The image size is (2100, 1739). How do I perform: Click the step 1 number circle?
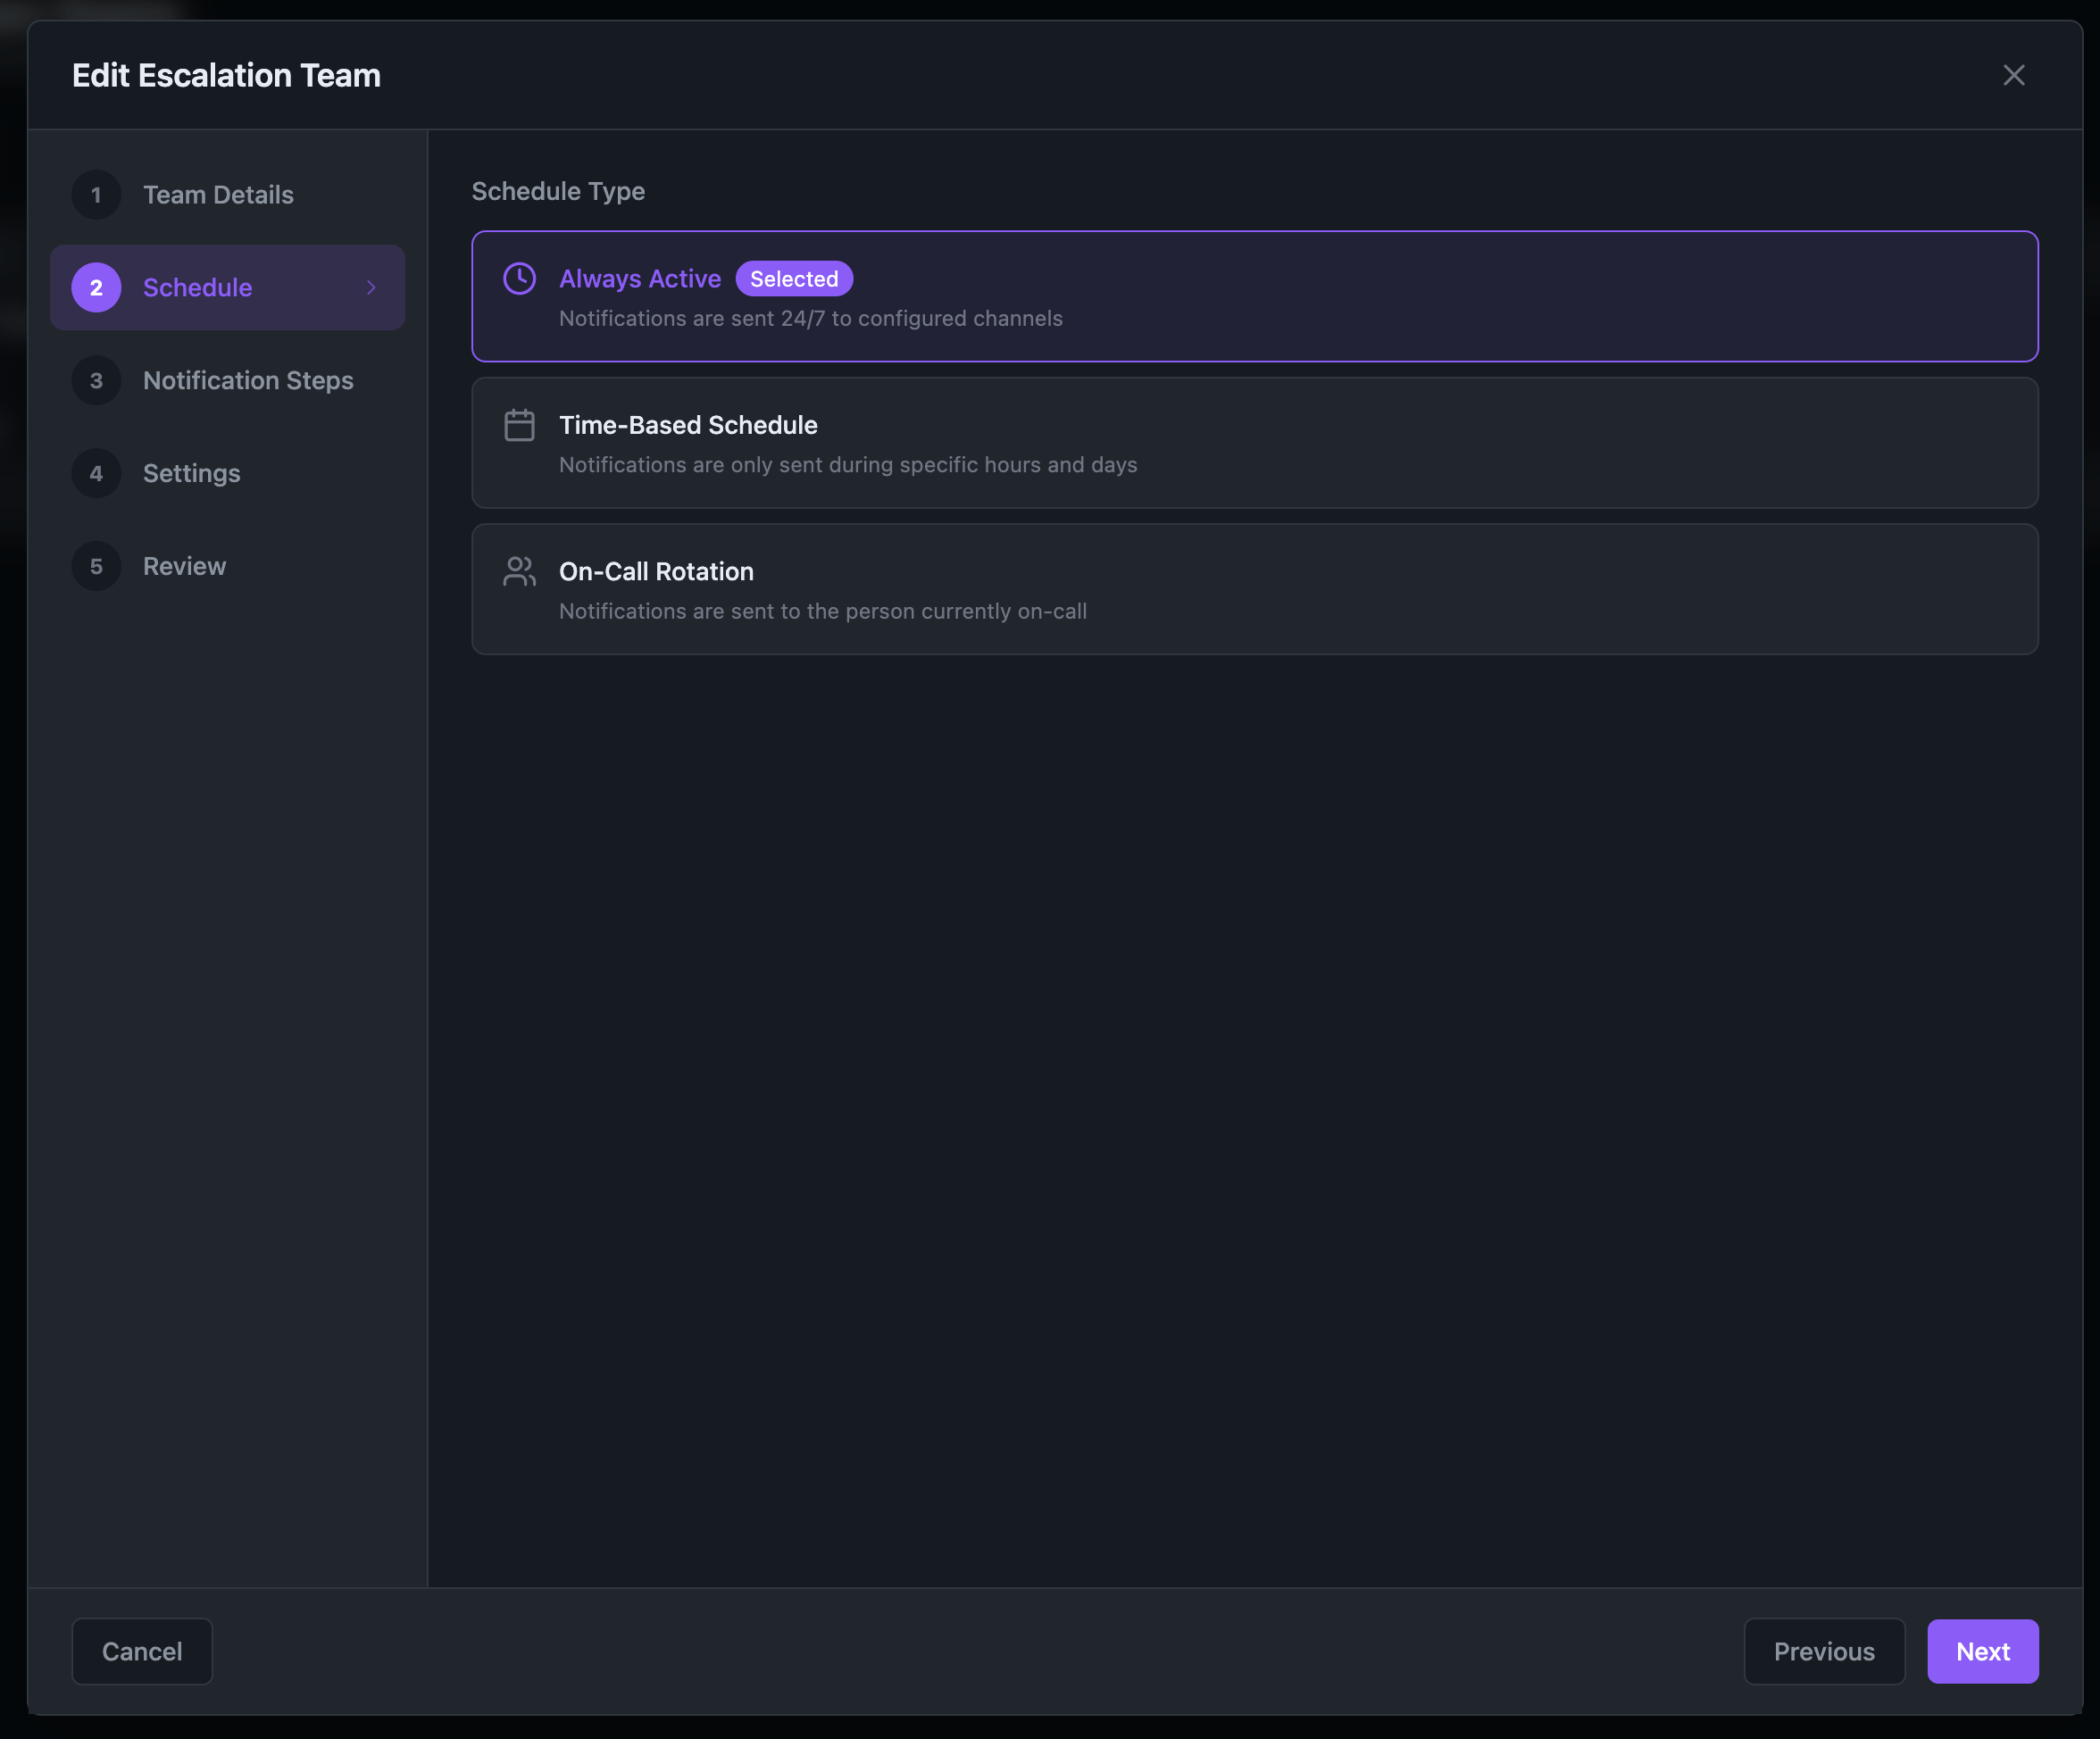[96, 195]
